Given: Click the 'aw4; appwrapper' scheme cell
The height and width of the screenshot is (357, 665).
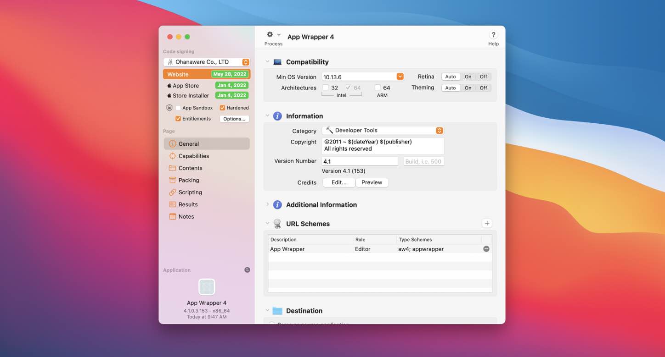Looking at the screenshot, I should [x=421, y=249].
